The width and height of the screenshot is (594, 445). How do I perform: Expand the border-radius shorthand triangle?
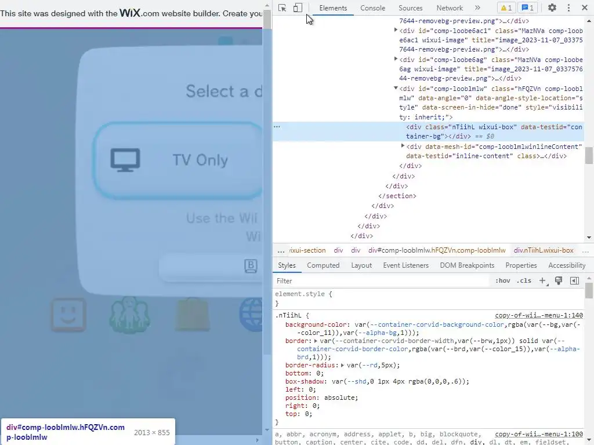tap(342, 365)
